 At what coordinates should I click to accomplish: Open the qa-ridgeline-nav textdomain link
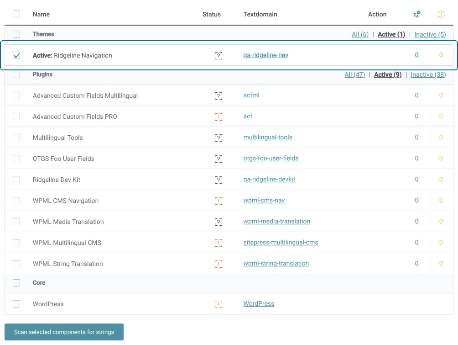(x=266, y=55)
